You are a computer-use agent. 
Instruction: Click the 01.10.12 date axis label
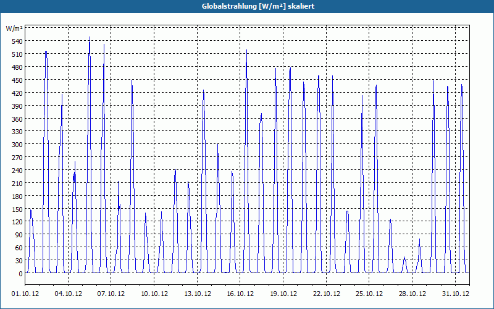pyautogui.click(x=25, y=294)
